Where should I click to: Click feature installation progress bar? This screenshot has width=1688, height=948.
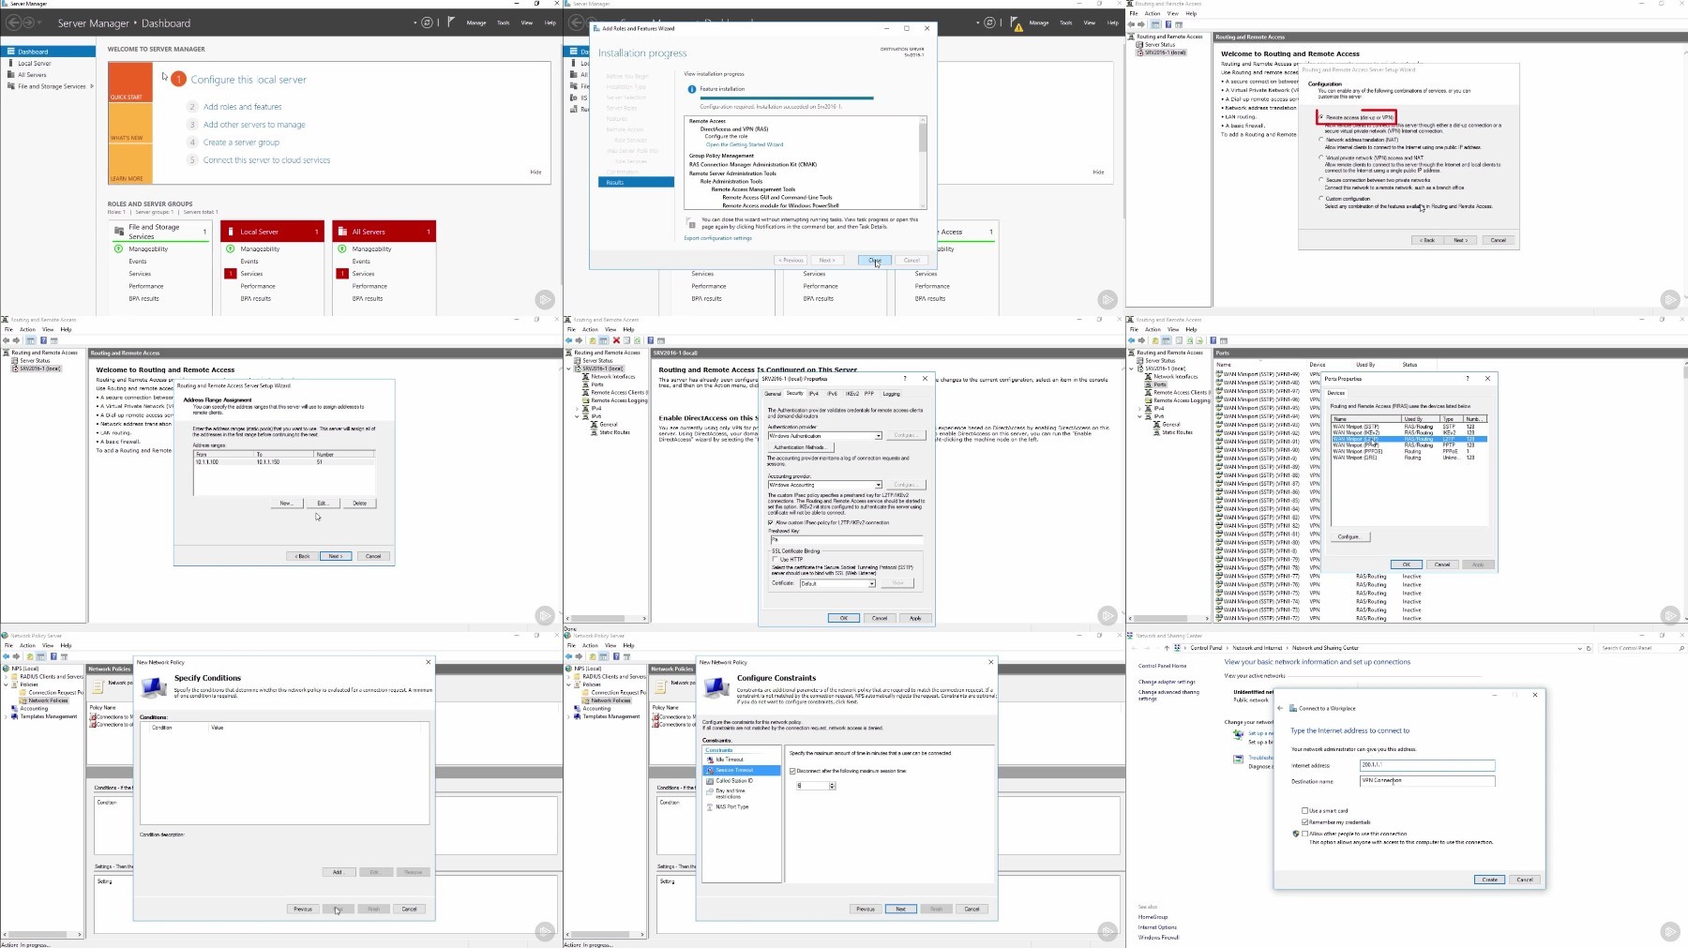click(x=786, y=98)
